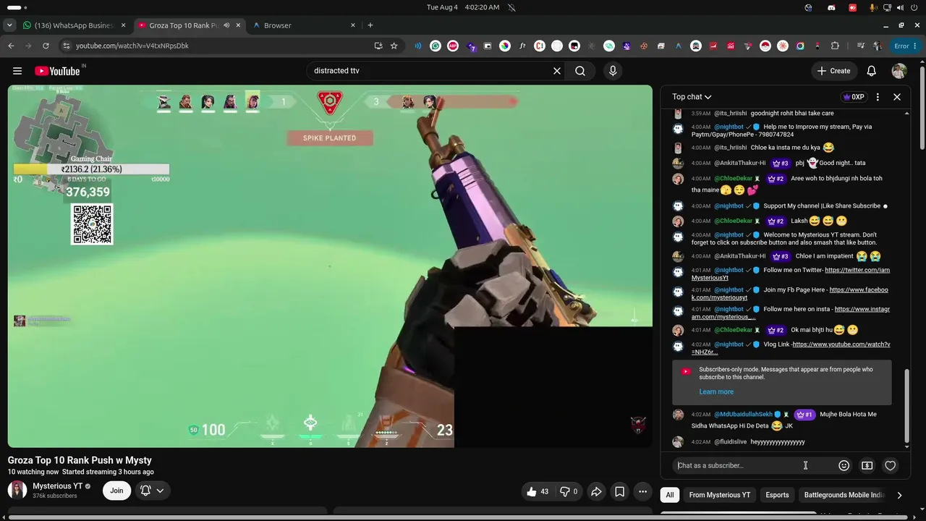Click the date and time in top bar
Screen dimensions: 926x521
tap(463, 7)
